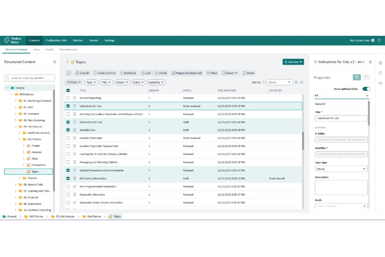The image size is (385, 257).
Task: Click the Title field Indications for Use
Action: [x=341, y=118]
